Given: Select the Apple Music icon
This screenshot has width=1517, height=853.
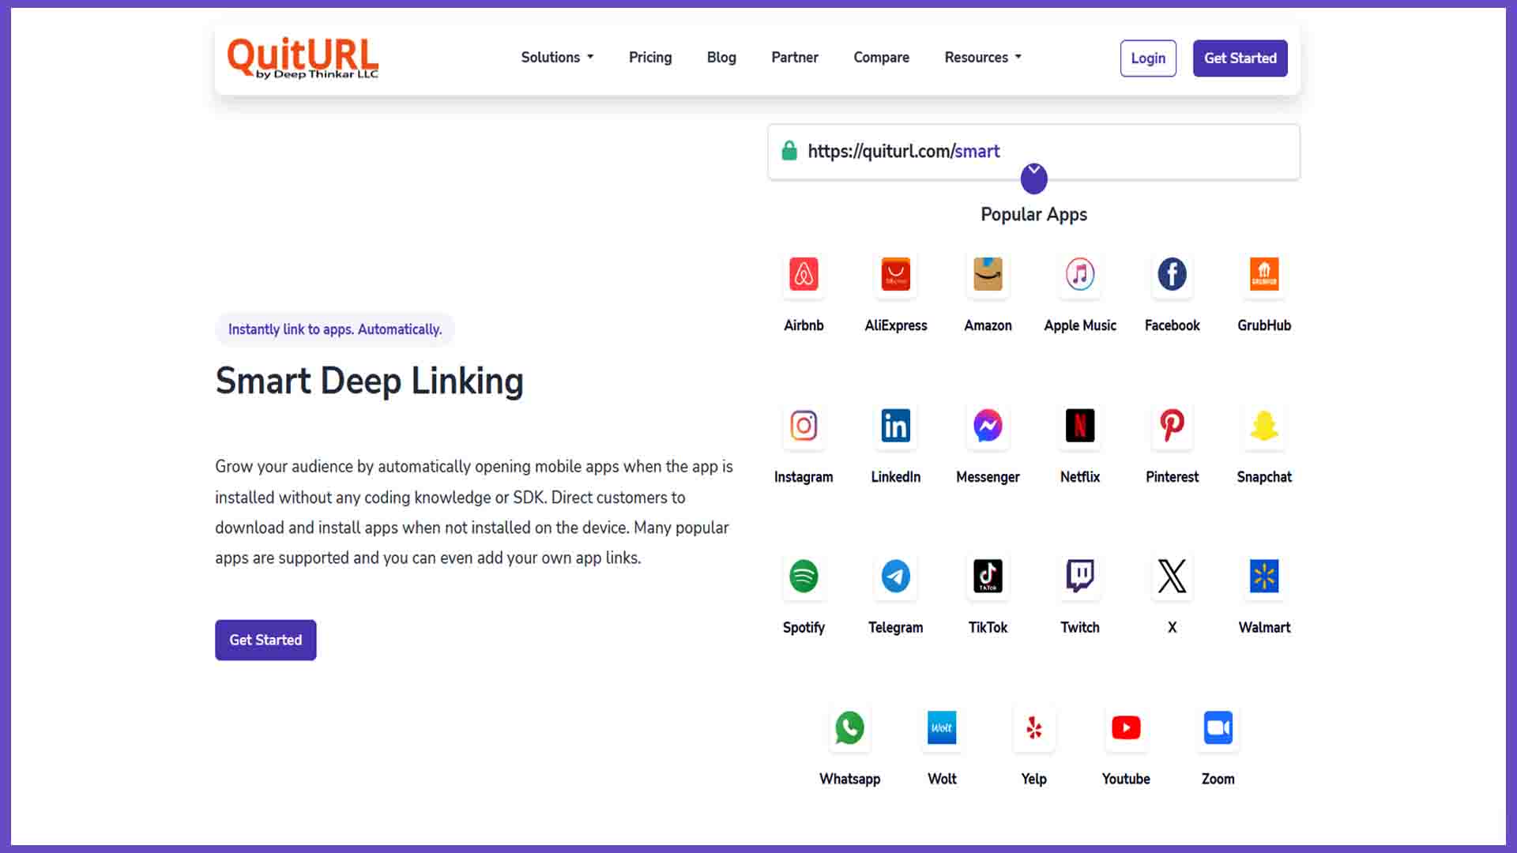Looking at the screenshot, I should click(1079, 275).
